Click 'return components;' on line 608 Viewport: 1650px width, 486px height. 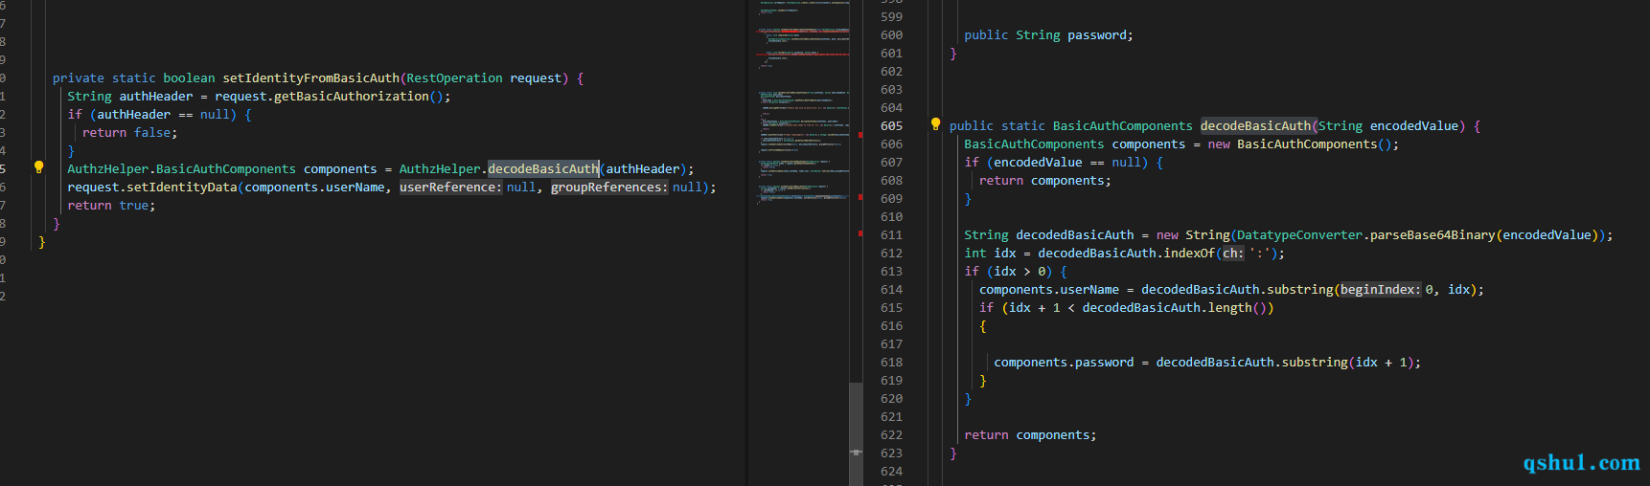coord(1045,181)
